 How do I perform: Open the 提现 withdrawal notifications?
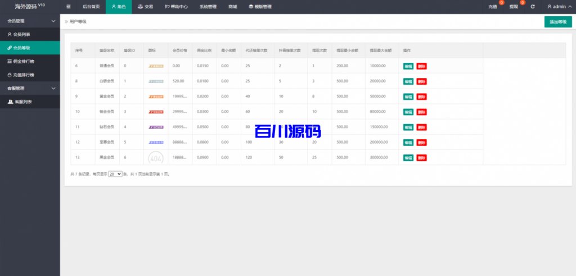[x=514, y=7]
